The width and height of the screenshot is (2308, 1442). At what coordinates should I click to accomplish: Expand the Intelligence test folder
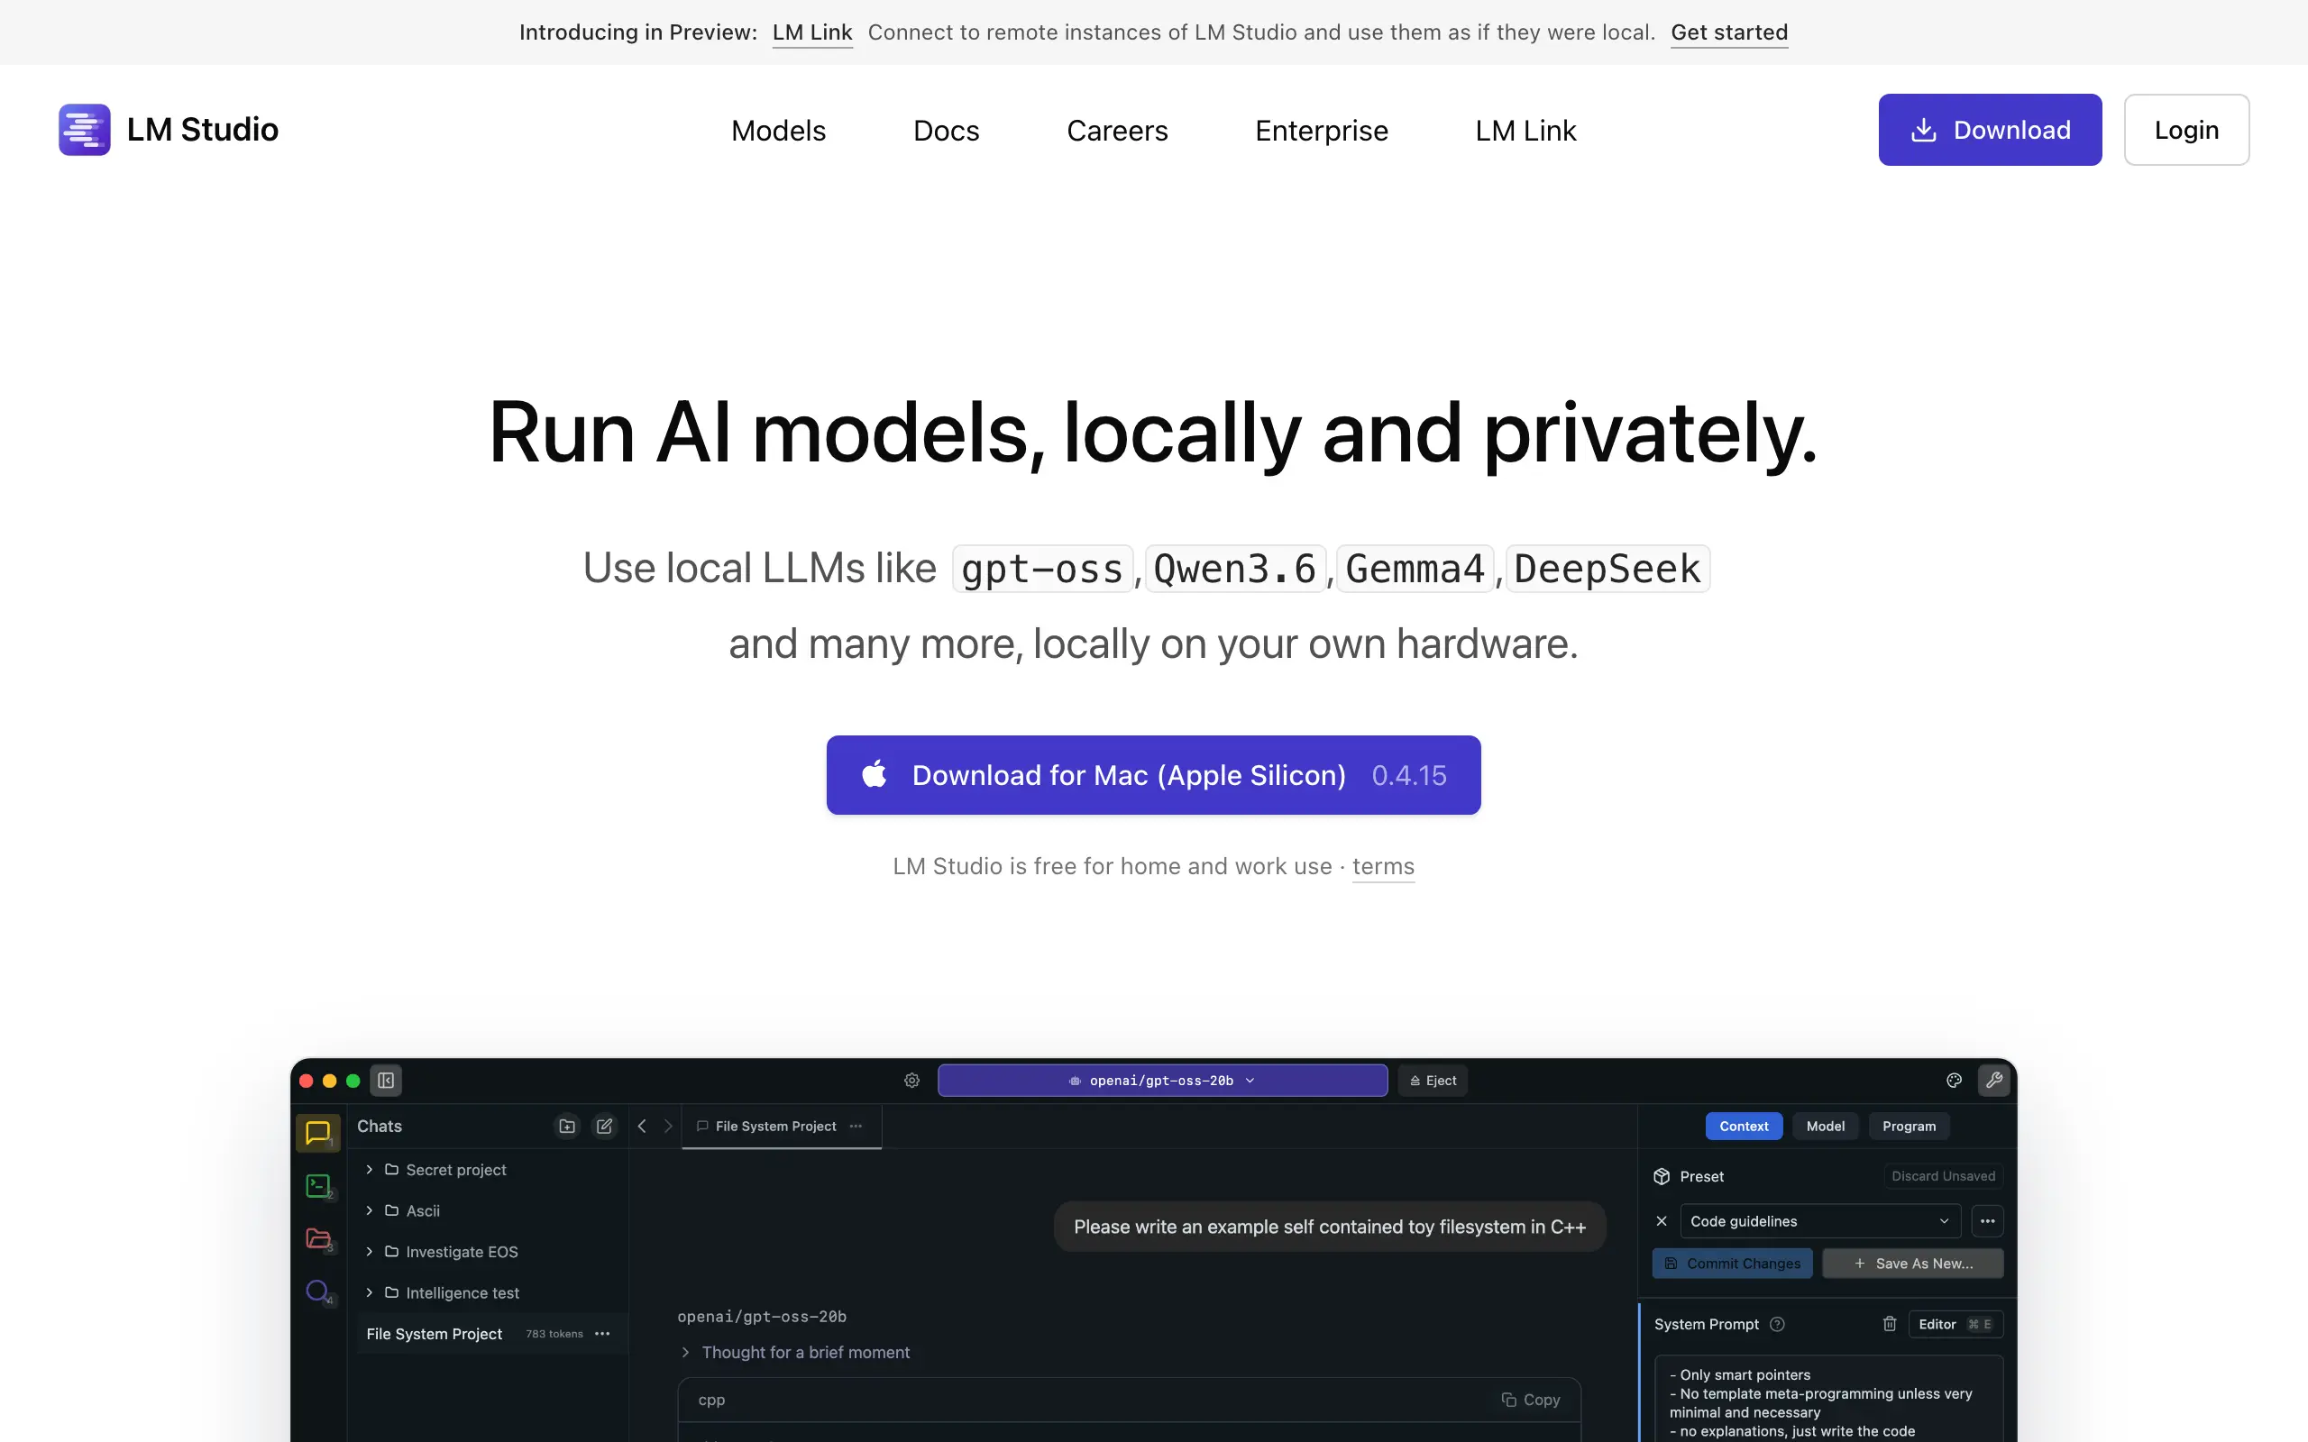click(x=369, y=1292)
